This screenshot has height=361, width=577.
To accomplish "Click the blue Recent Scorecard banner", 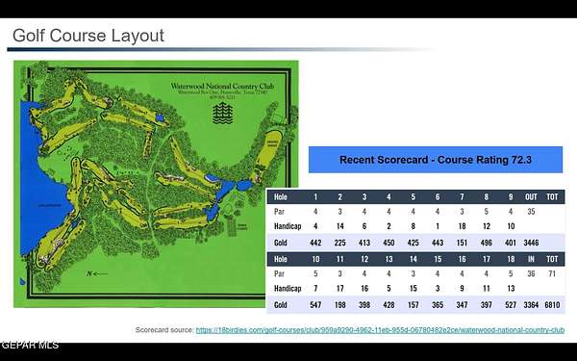I will pyautogui.click(x=436, y=160).
